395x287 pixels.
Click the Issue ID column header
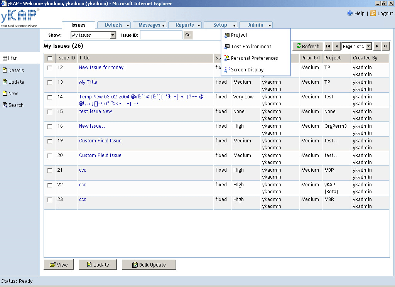pyautogui.click(x=66, y=58)
